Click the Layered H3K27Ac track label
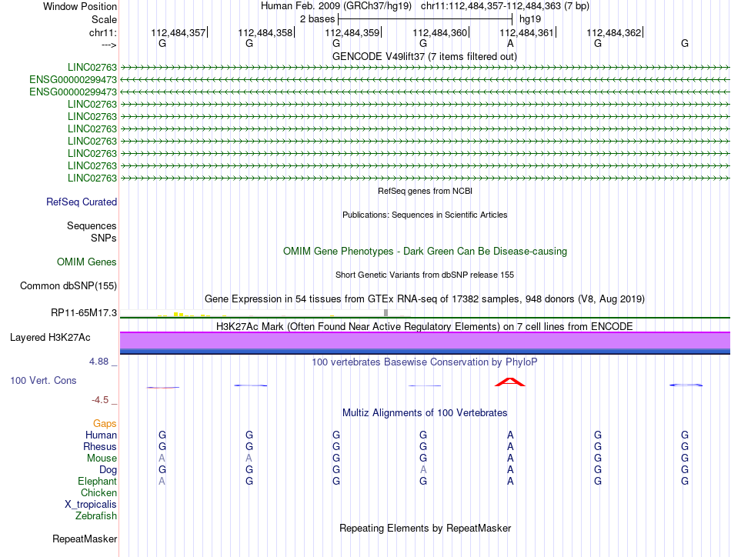This screenshot has width=731, height=557. [x=50, y=338]
